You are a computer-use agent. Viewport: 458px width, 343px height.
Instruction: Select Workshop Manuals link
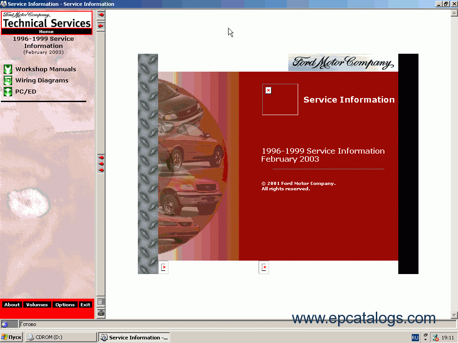tap(45, 69)
